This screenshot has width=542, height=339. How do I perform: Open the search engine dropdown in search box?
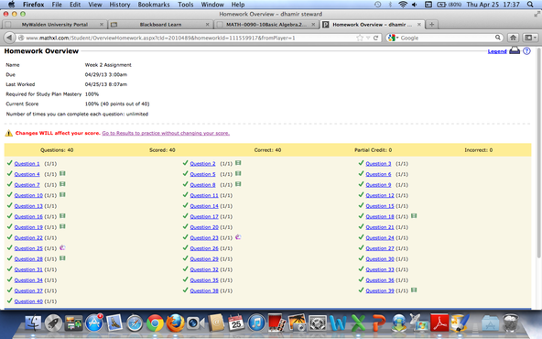point(394,38)
